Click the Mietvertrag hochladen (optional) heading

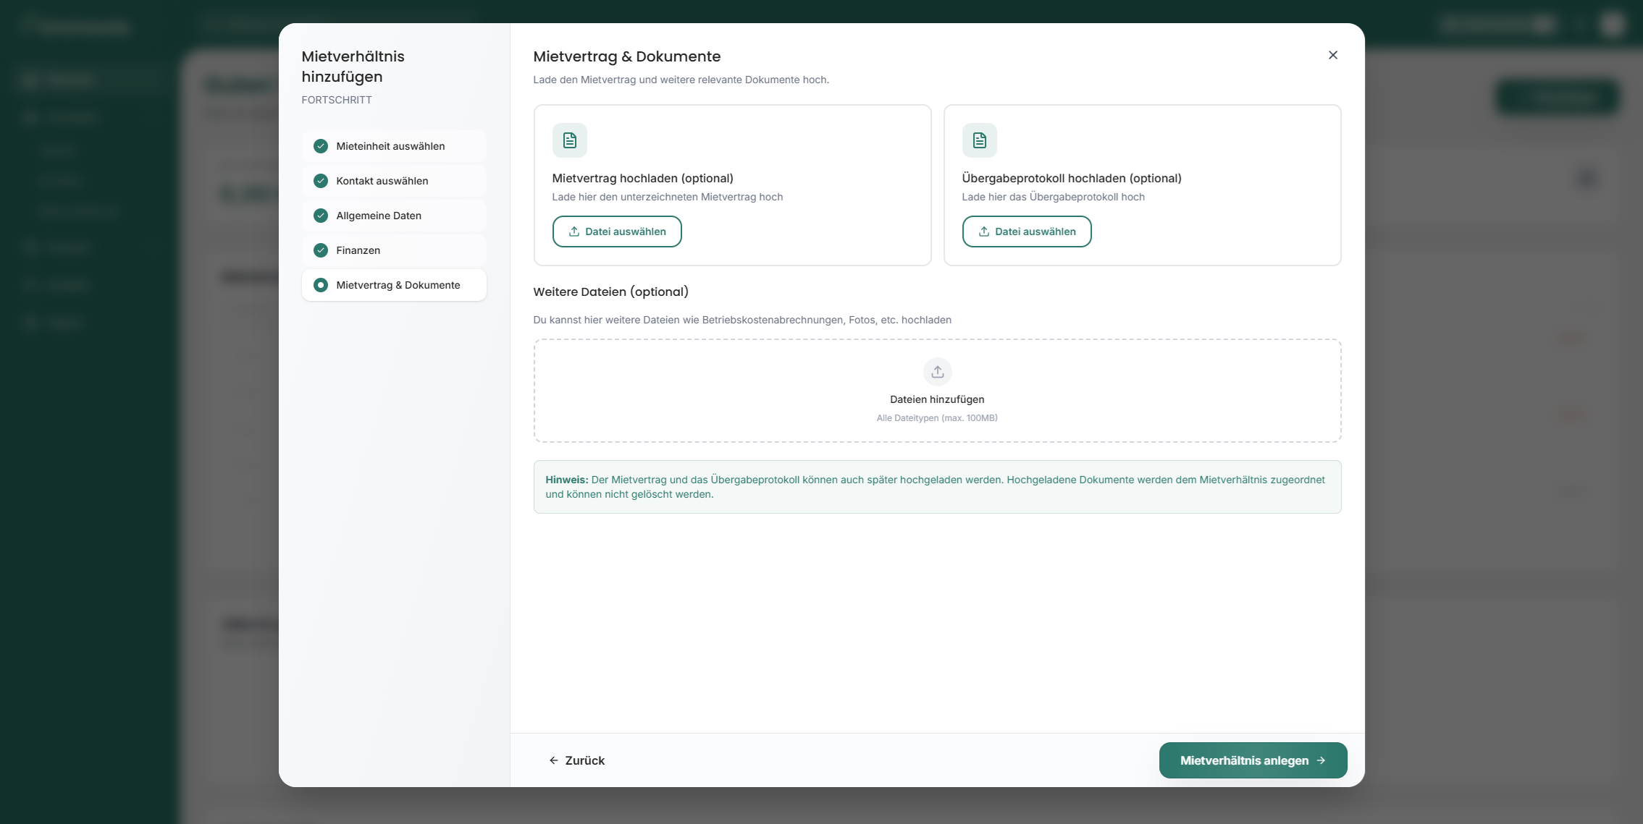[x=643, y=178]
